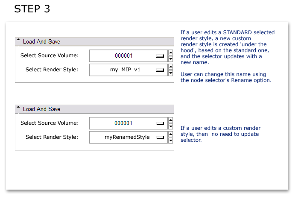Click the down arrow next to my_MIP_v1
Screen dimensions: 298x202
pyautogui.click(x=171, y=73)
